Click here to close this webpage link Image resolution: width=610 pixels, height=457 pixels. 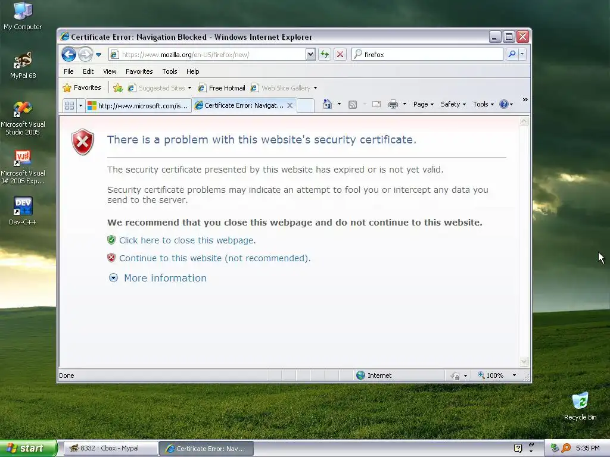click(187, 240)
